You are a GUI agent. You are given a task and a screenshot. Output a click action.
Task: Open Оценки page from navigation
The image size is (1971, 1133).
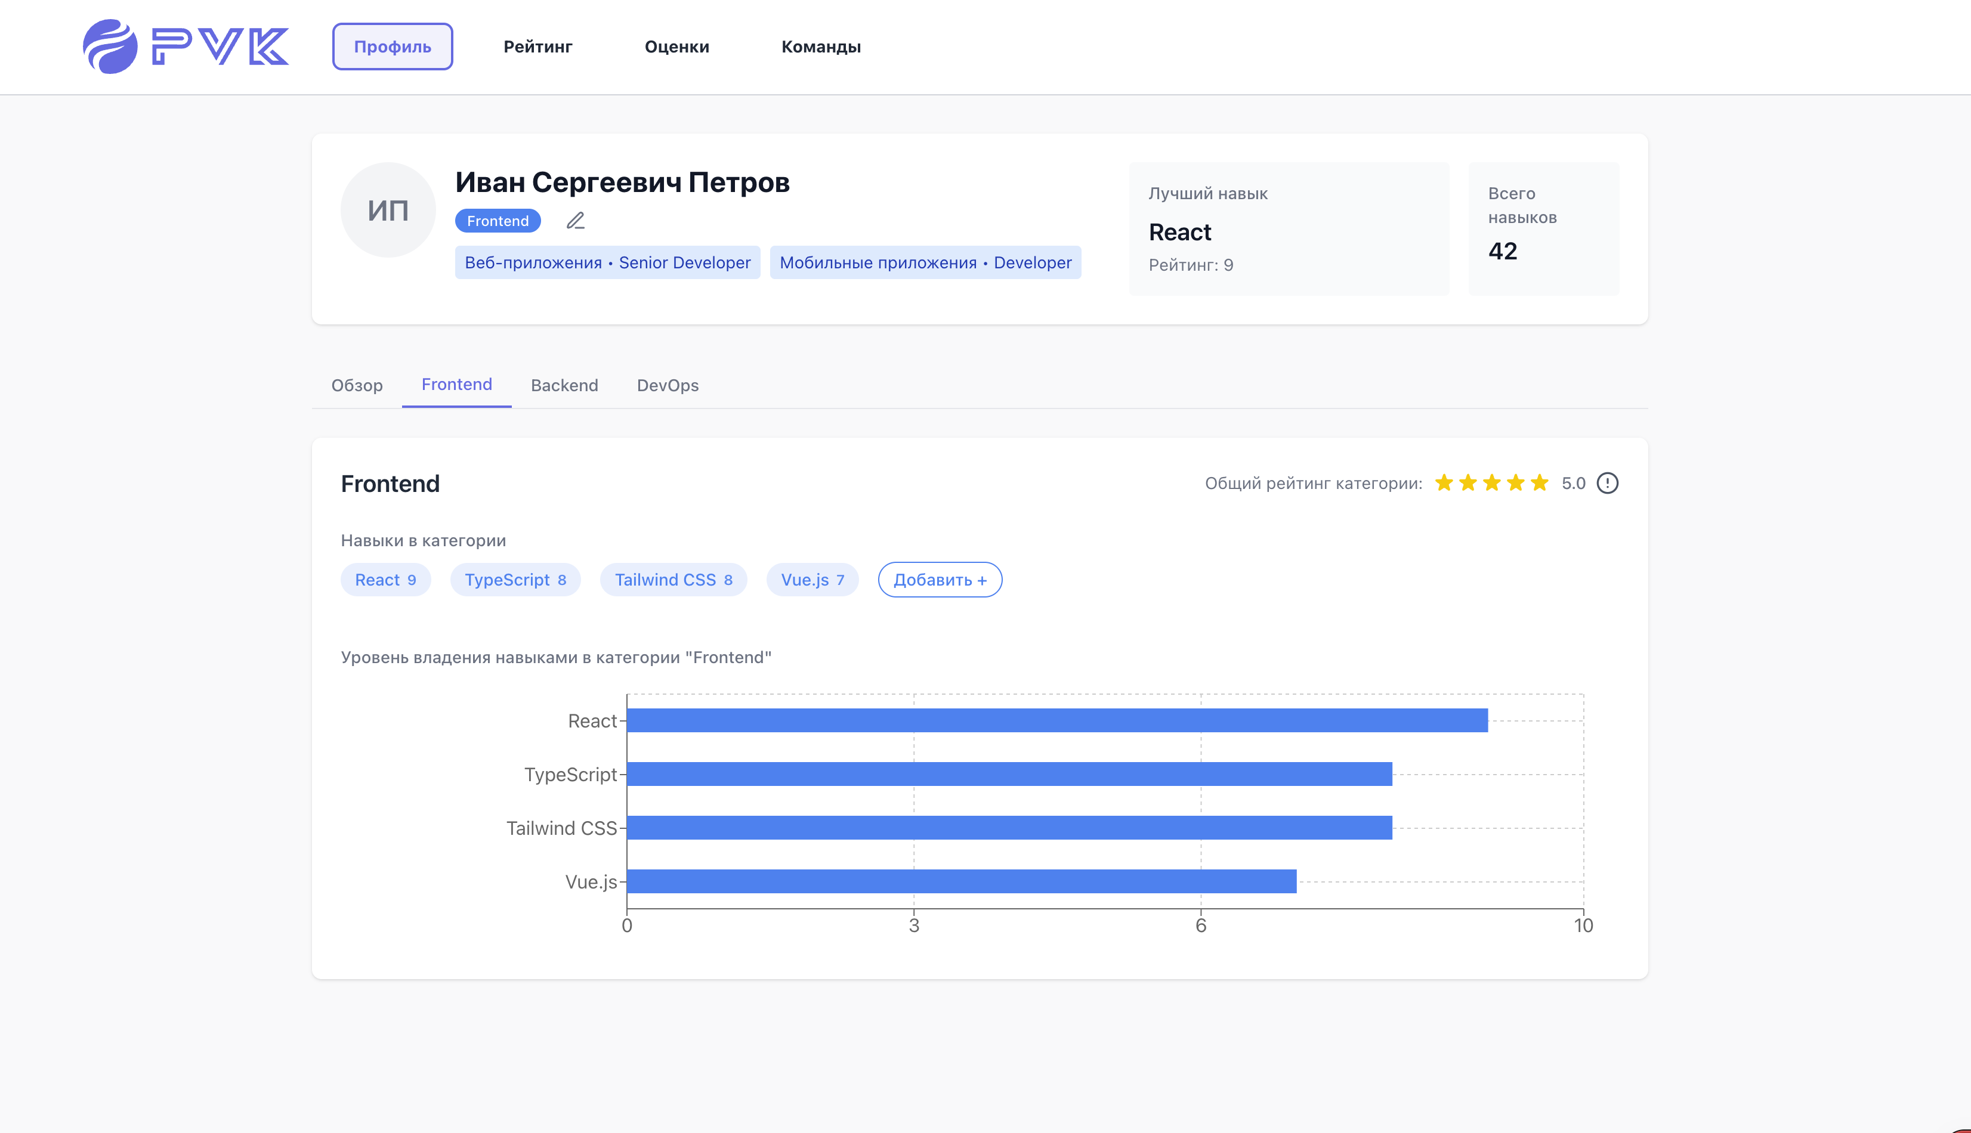[x=676, y=47]
